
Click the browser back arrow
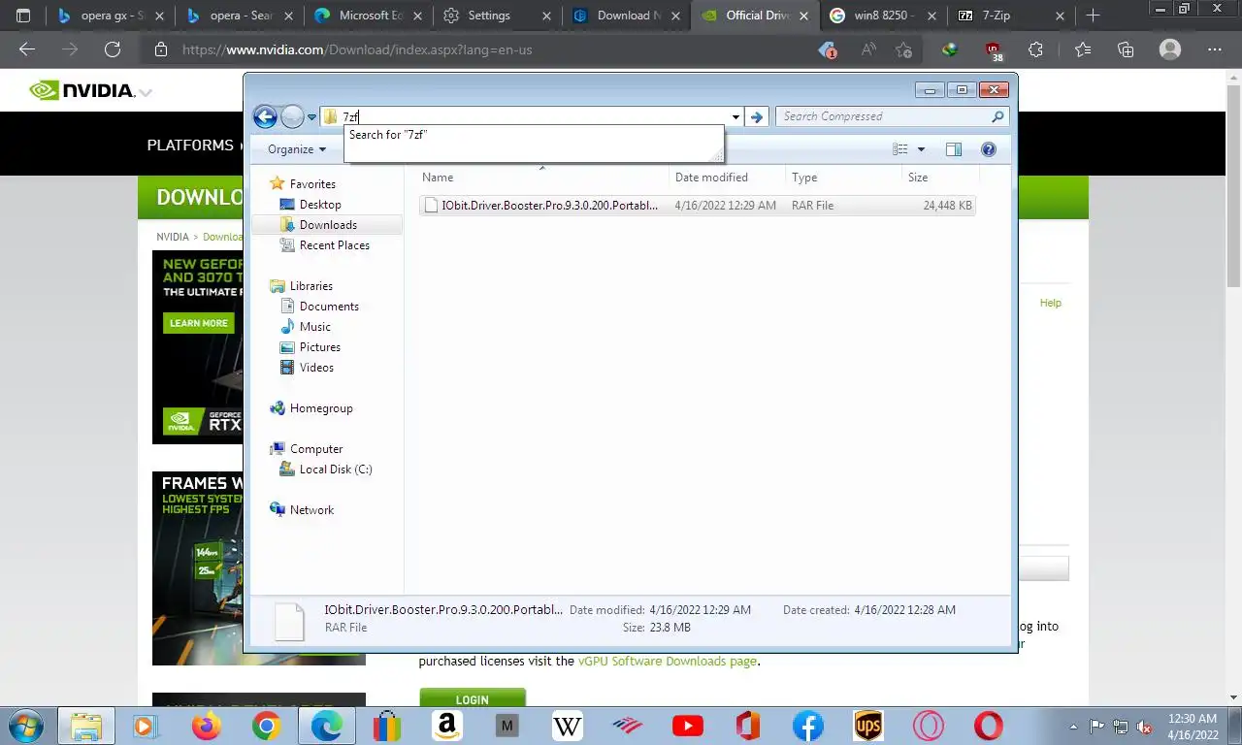(27, 49)
